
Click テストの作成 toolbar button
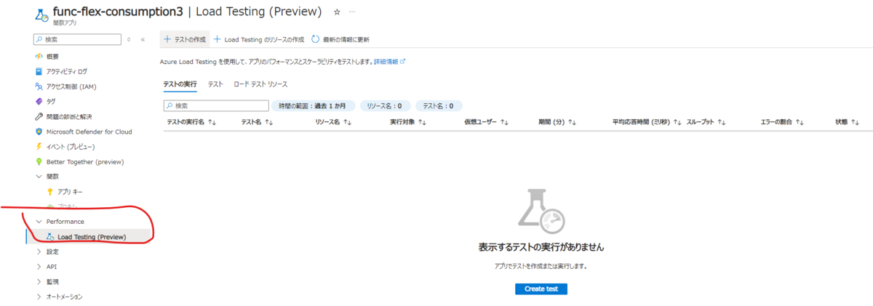(x=185, y=39)
